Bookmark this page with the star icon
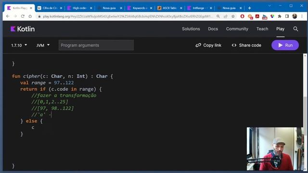This screenshot has height=173, width=308. (233, 16)
